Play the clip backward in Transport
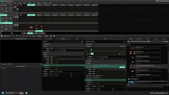 coord(87,54)
